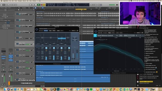
Task: Select the Fine view in Tonal Balance
Action: point(121,35)
